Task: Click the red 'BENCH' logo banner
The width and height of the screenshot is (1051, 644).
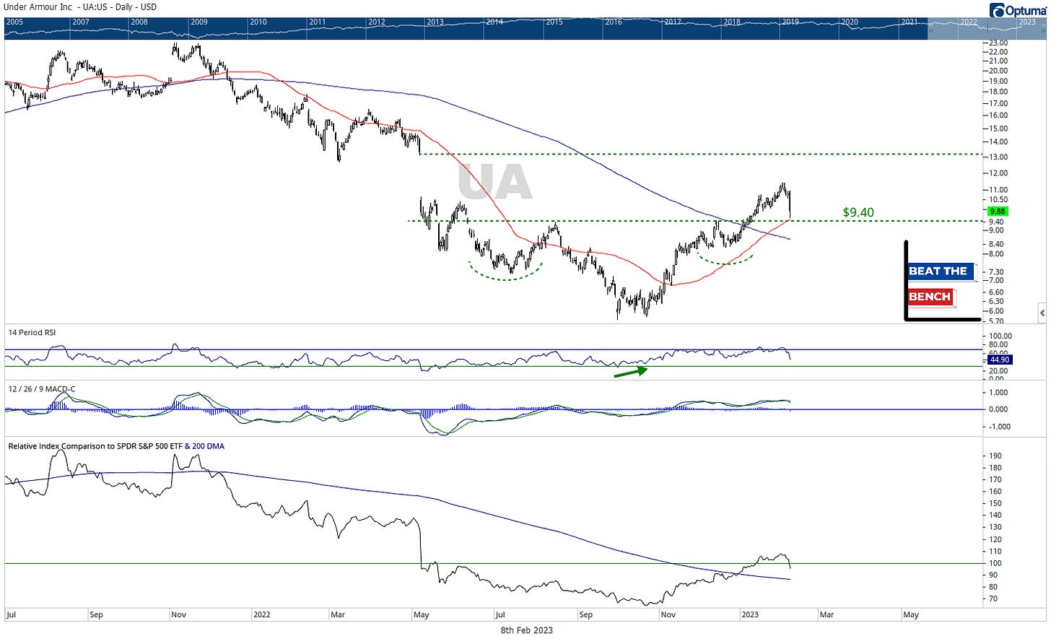Action: tap(931, 297)
